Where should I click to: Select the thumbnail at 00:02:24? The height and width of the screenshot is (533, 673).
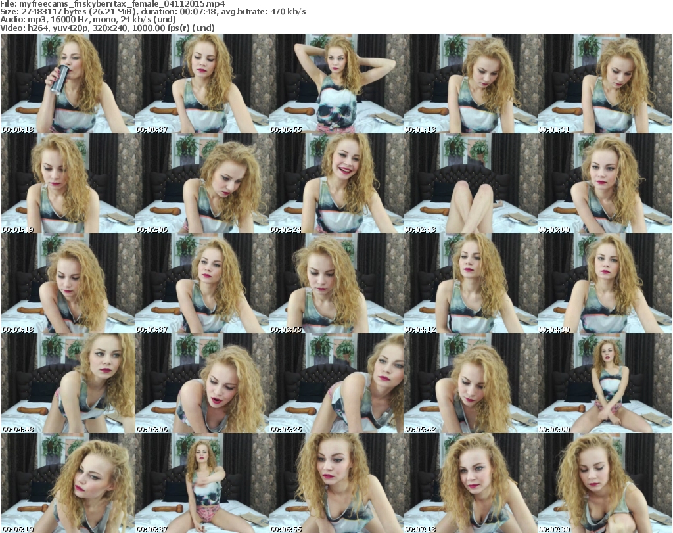coord(336,183)
